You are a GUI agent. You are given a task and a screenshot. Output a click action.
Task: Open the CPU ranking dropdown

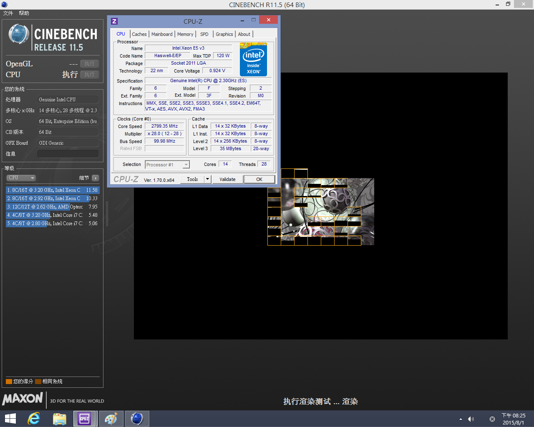click(21, 178)
